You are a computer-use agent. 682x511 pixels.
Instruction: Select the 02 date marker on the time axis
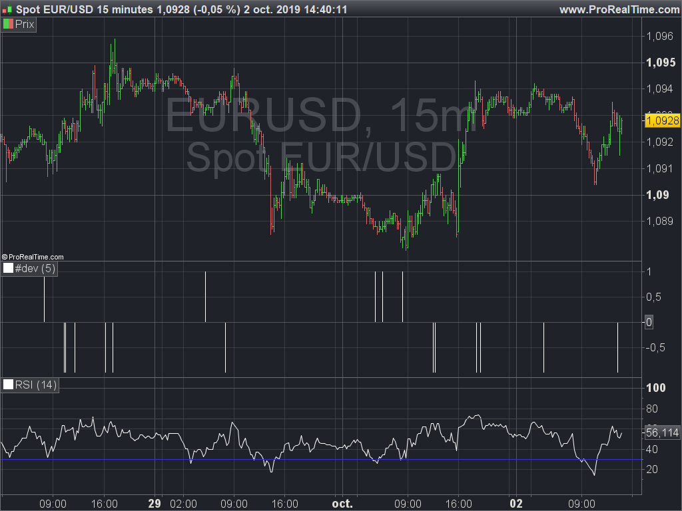[516, 504]
